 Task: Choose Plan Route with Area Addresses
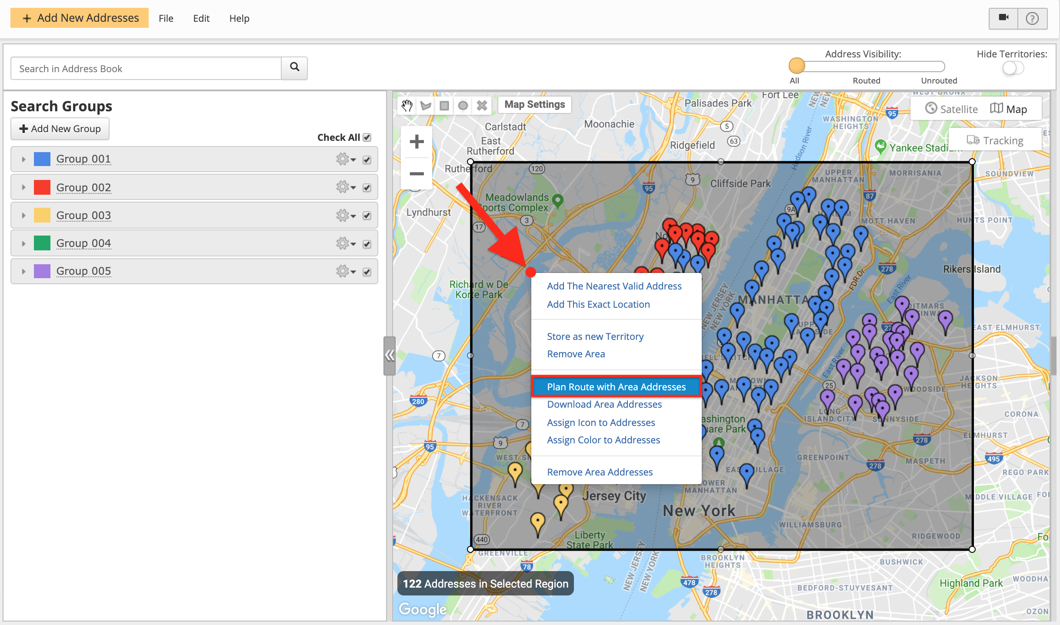click(616, 387)
